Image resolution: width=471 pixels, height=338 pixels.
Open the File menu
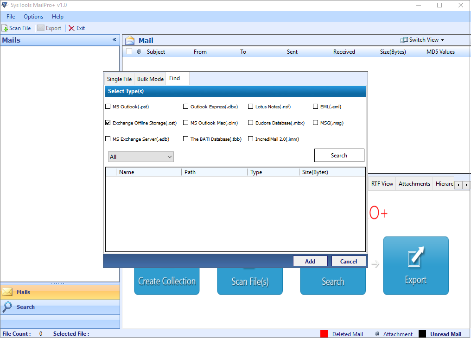point(11,17)
